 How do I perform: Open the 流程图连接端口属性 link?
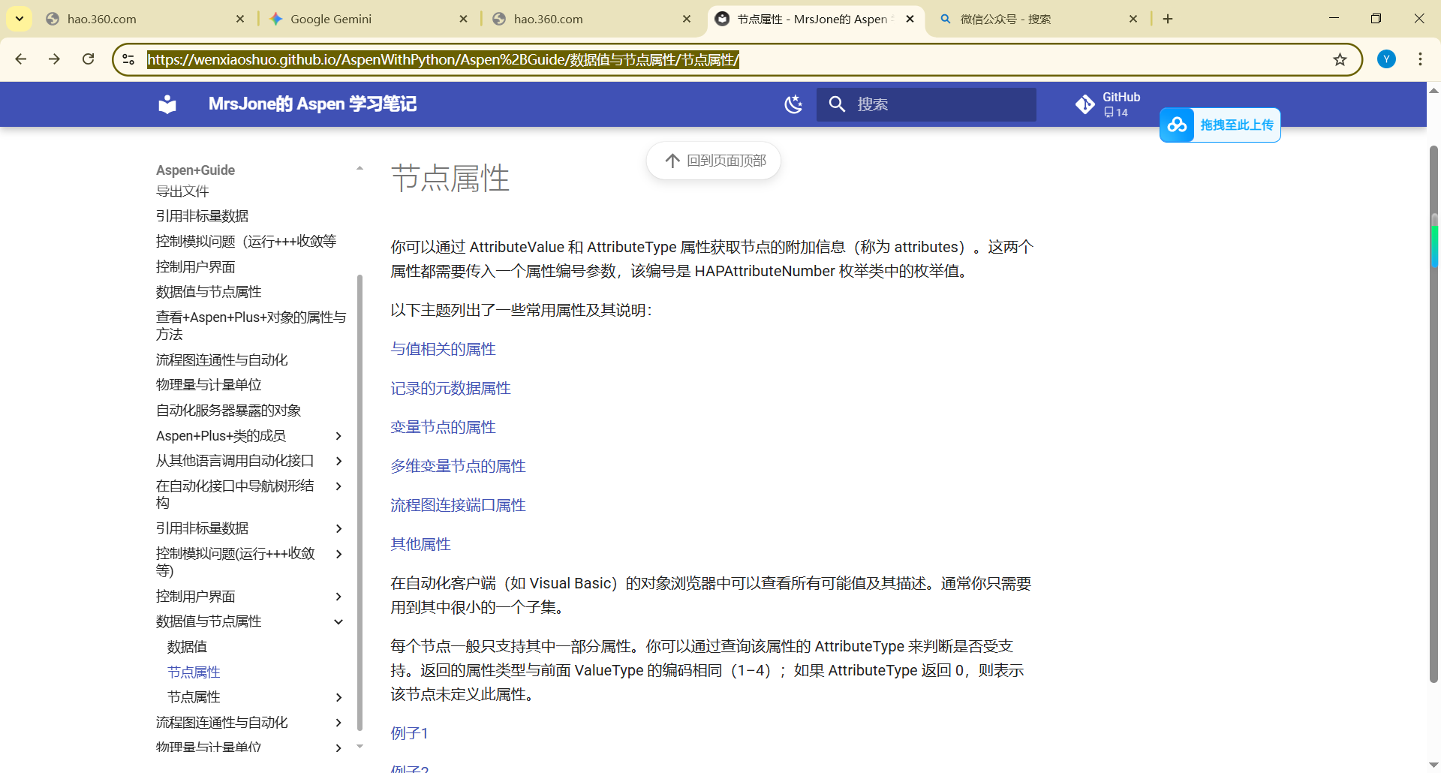[x=458, y=505]
